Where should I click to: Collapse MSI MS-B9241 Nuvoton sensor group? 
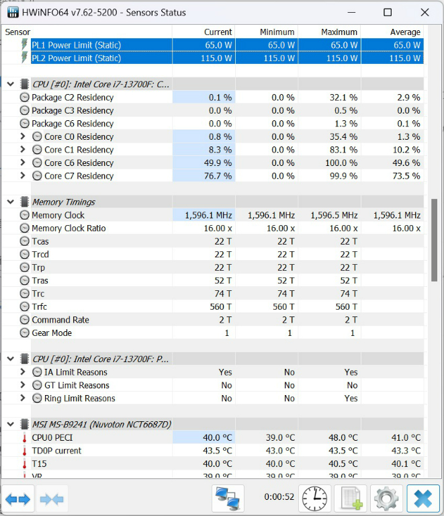[10, 425]
